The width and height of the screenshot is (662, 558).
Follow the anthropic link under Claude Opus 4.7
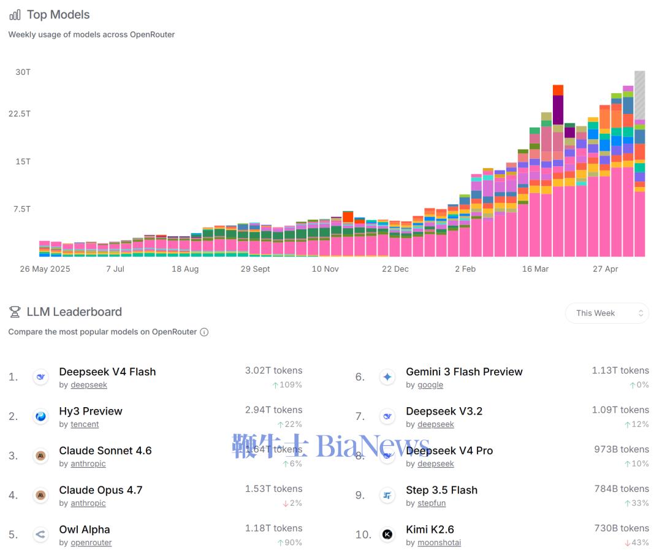[x=88, y=503]
